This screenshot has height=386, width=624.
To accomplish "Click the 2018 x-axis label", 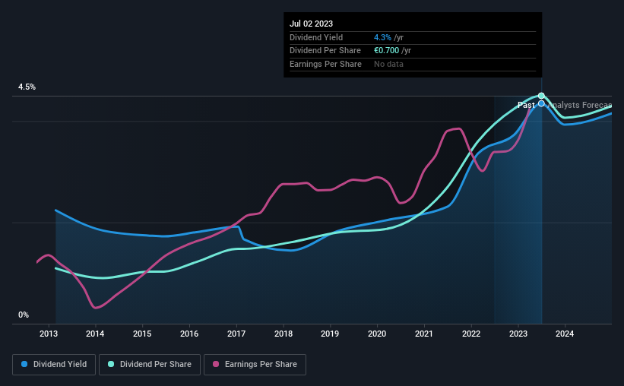I will pos(283,334).
